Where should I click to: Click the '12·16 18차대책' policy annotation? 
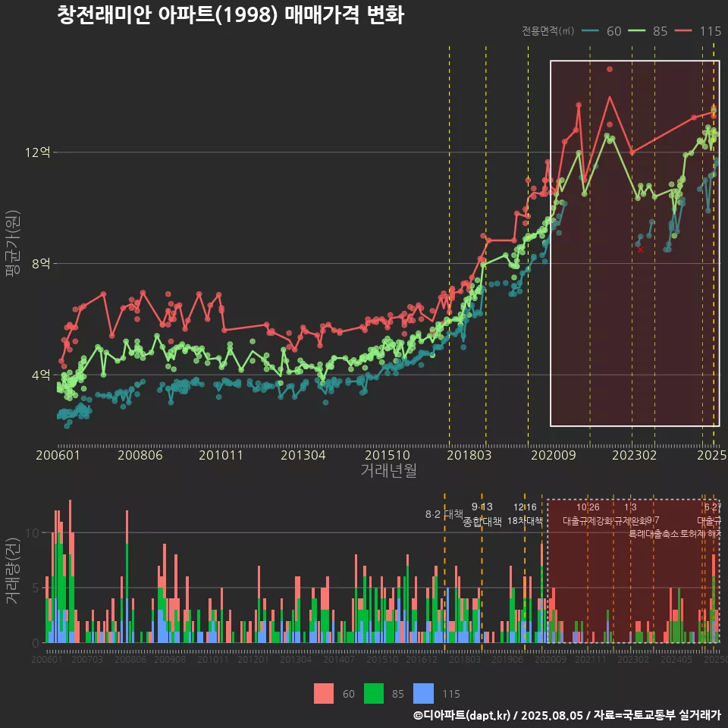pyautogui.click(x=525, y=514)
